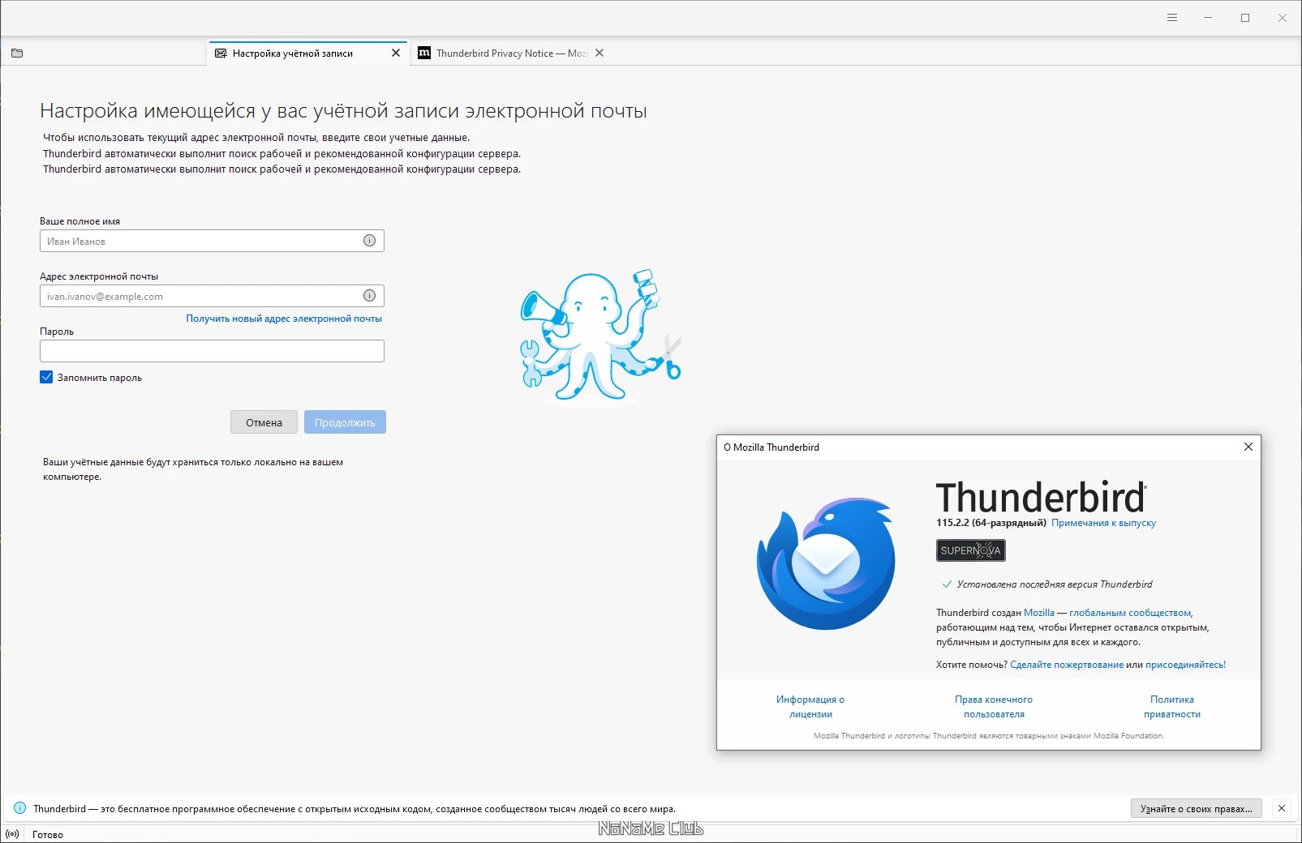Screen dimensions: 1302x843
Task: Open Информация о лицензии link
Action: tap(810, 707)
